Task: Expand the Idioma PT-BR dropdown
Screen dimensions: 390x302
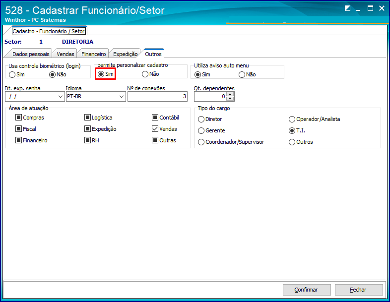Action: click(122, 96)
